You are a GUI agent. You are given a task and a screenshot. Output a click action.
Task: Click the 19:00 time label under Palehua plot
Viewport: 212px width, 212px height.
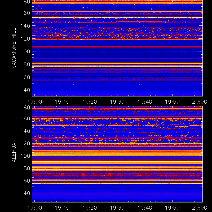35,208
